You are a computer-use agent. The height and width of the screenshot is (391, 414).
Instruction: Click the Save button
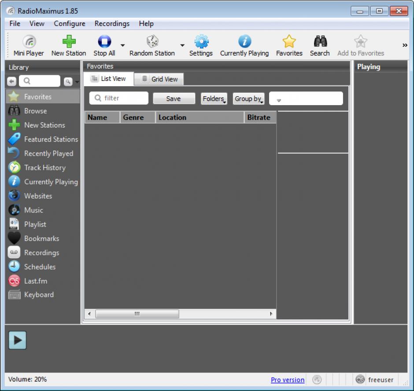(x=174, y=99)
